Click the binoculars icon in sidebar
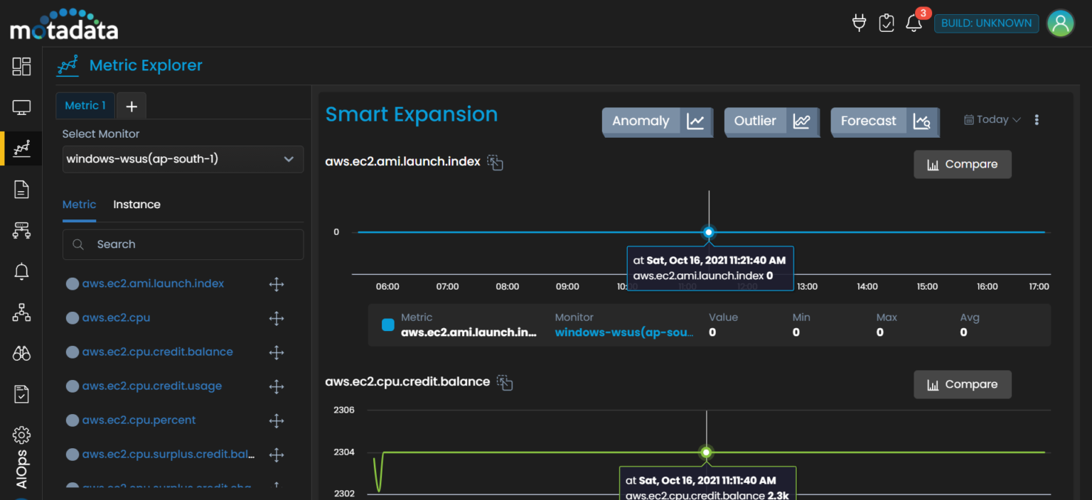 point(21,353)
